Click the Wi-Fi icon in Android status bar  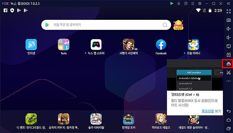click(198, 10)
